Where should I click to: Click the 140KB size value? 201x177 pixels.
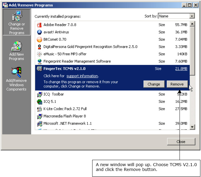(x=182, y=54)
